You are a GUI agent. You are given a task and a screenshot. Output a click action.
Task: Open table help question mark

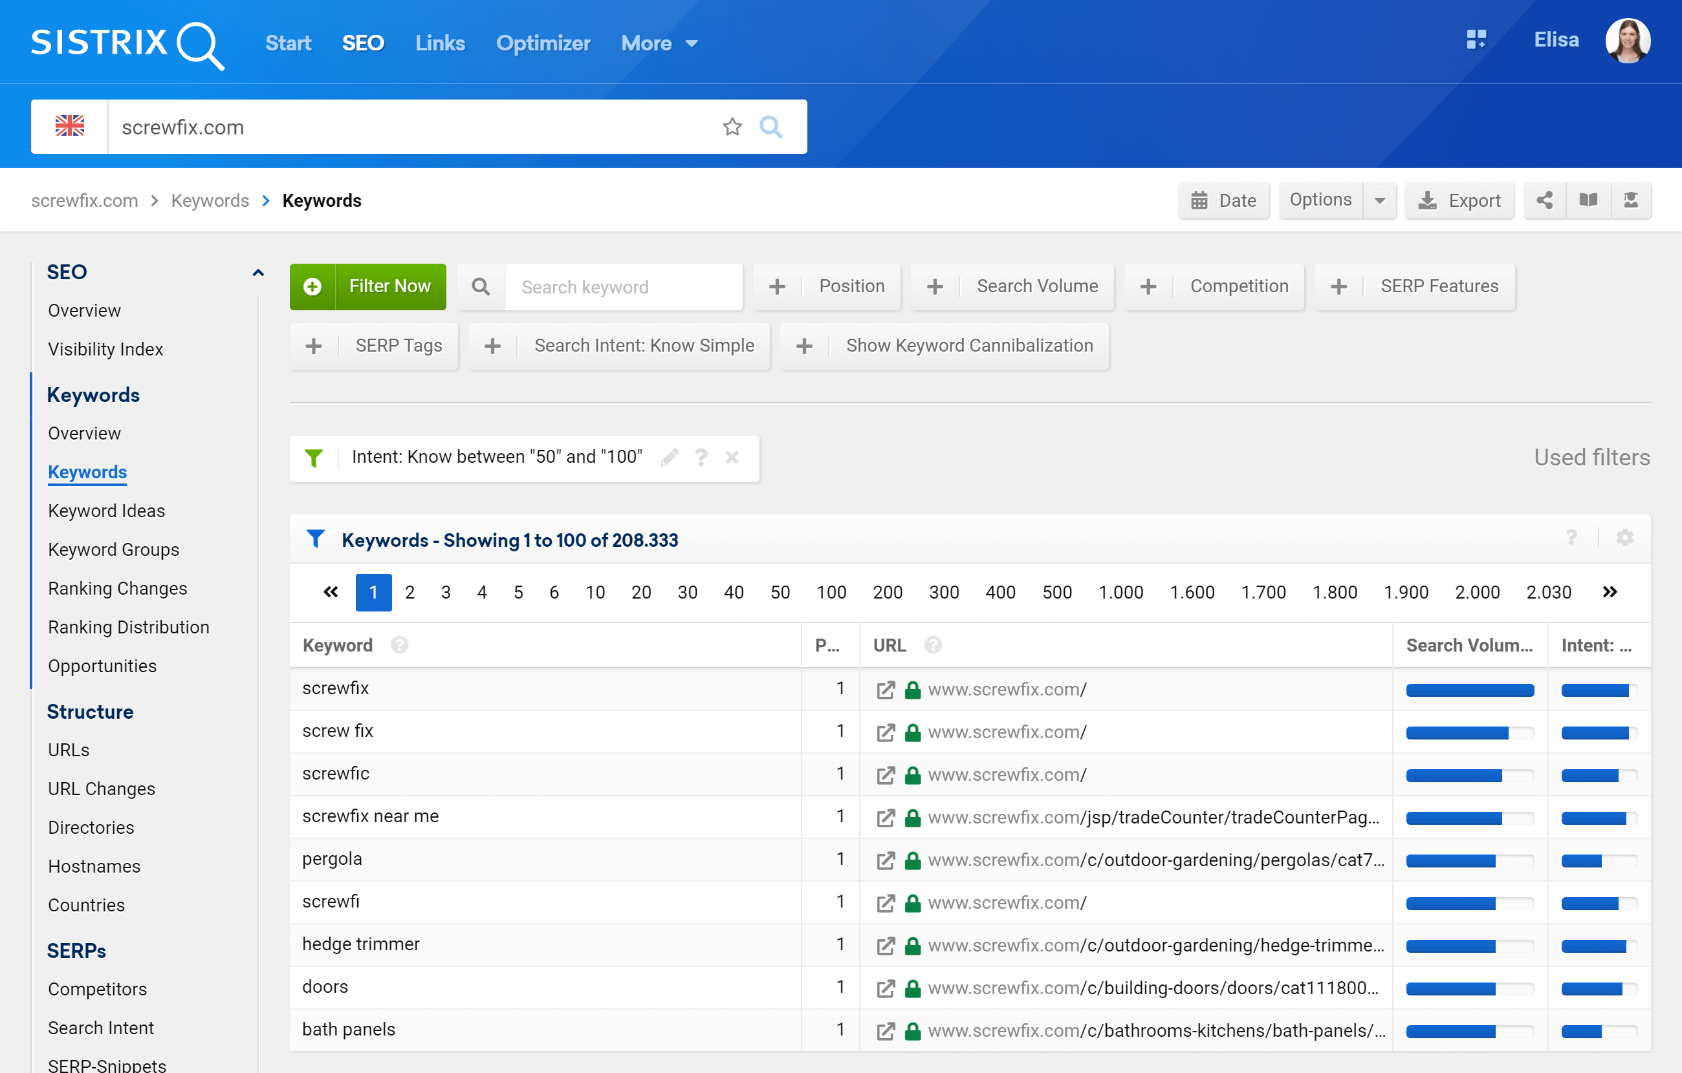[1571, 538]
